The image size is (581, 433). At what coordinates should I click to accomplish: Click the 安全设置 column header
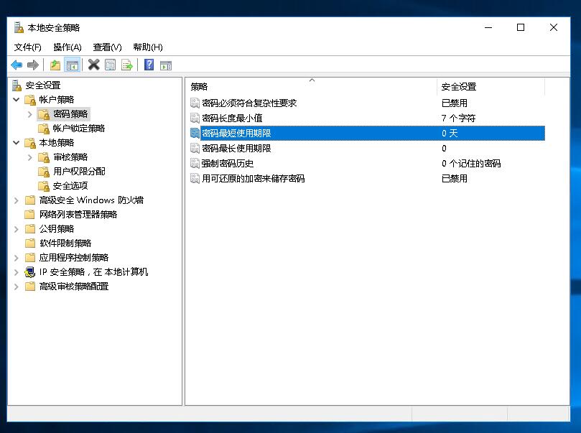(x=491, y=87)
